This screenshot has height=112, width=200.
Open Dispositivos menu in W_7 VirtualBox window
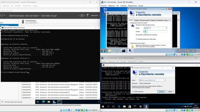pyautogui.click(x=132, y=6)
